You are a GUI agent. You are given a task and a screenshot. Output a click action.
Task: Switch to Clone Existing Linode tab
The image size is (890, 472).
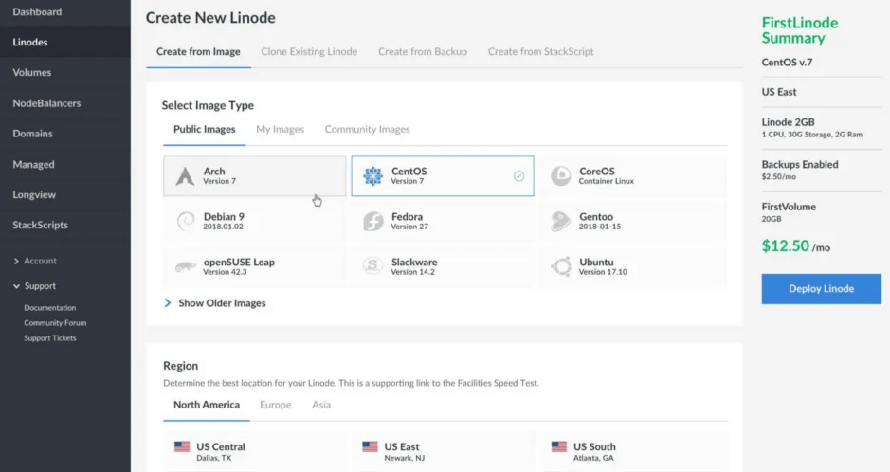tap(309, 51)
